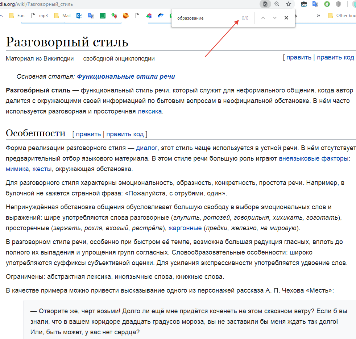
Task: Open the Outlook bookmark icon
Action: (x=79, y=16)
